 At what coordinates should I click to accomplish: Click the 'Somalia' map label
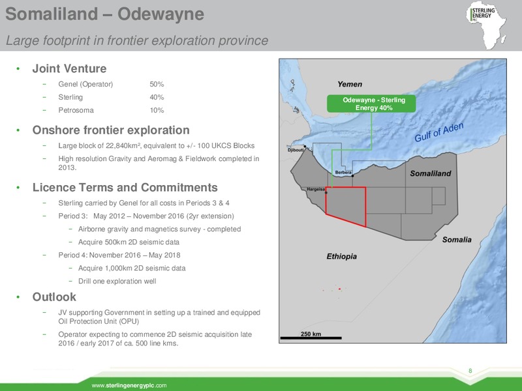pyautogui.click(x=457, y=240)
